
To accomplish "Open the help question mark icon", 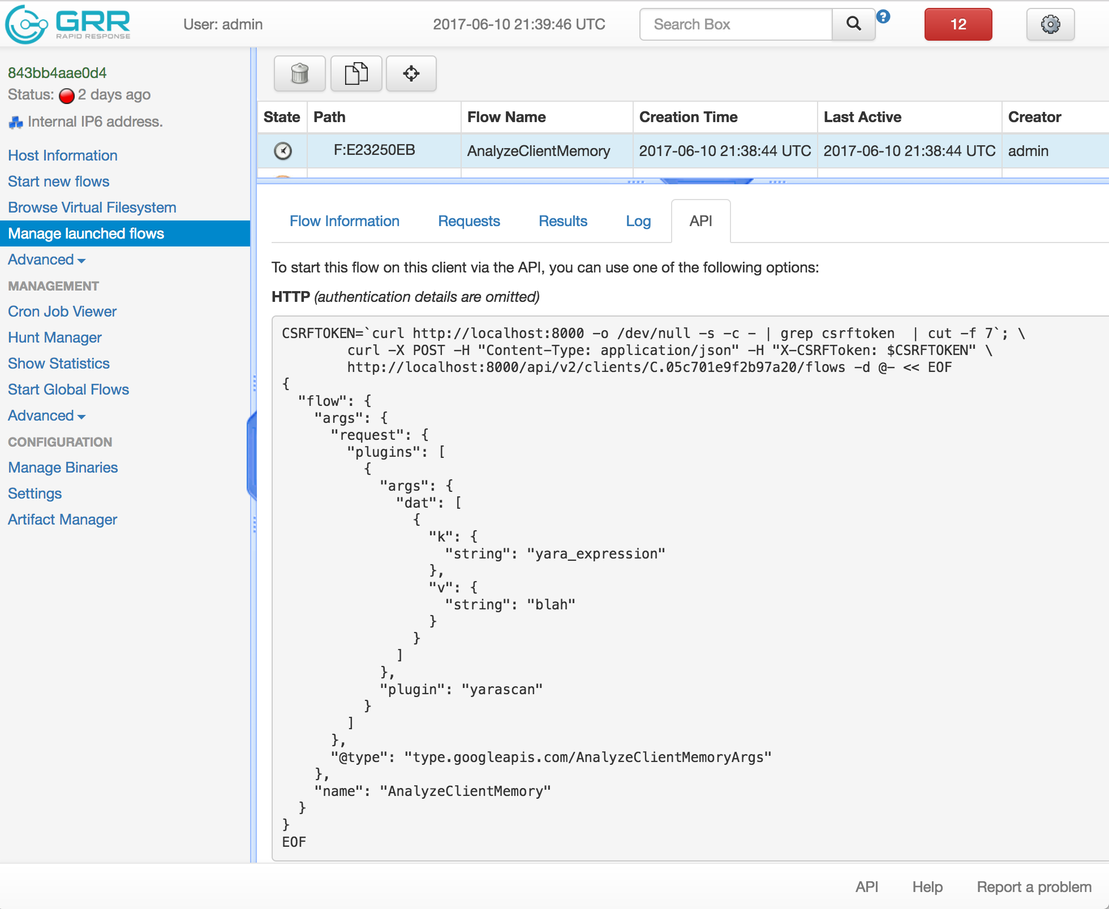I will (x=883, y=17).
